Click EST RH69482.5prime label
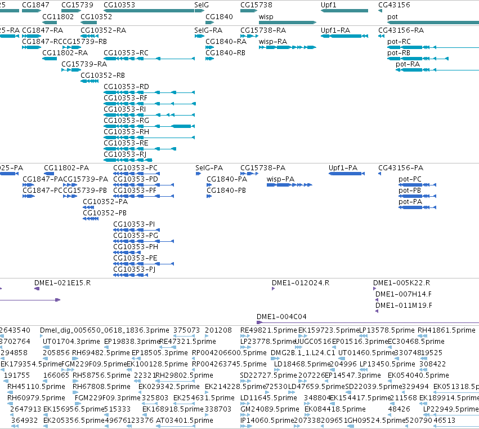479x429 pixels. (101, 353)
